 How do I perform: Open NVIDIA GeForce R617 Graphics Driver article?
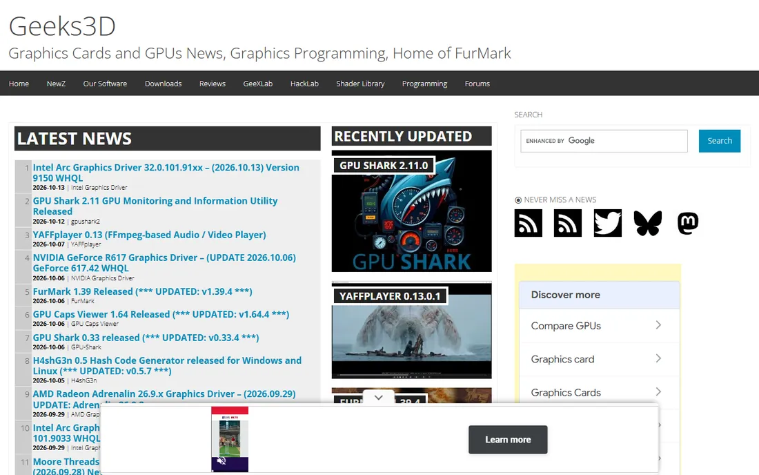tap(164, 263)
